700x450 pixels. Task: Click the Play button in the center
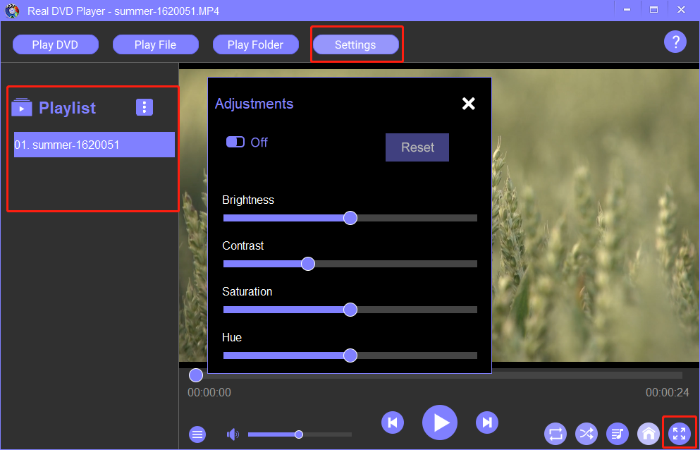coord(440,422)
